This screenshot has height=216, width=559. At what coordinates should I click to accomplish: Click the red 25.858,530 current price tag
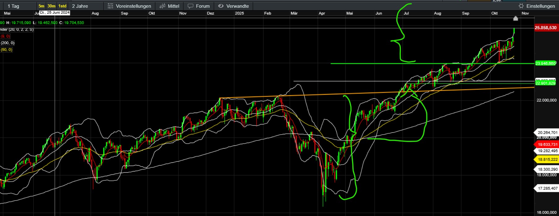point(546,28)
